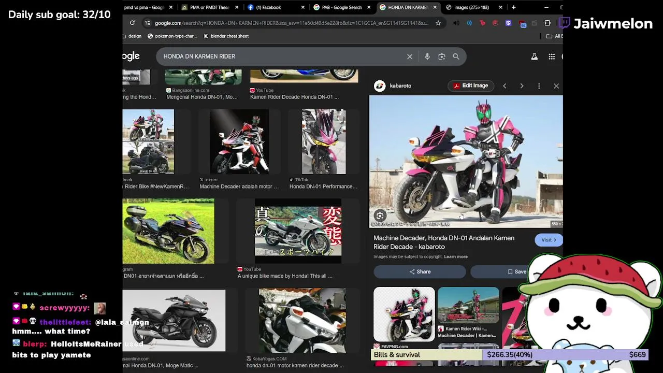Open the black Honda DN-01 Moge Matic thumbnail

coord(174,321)
